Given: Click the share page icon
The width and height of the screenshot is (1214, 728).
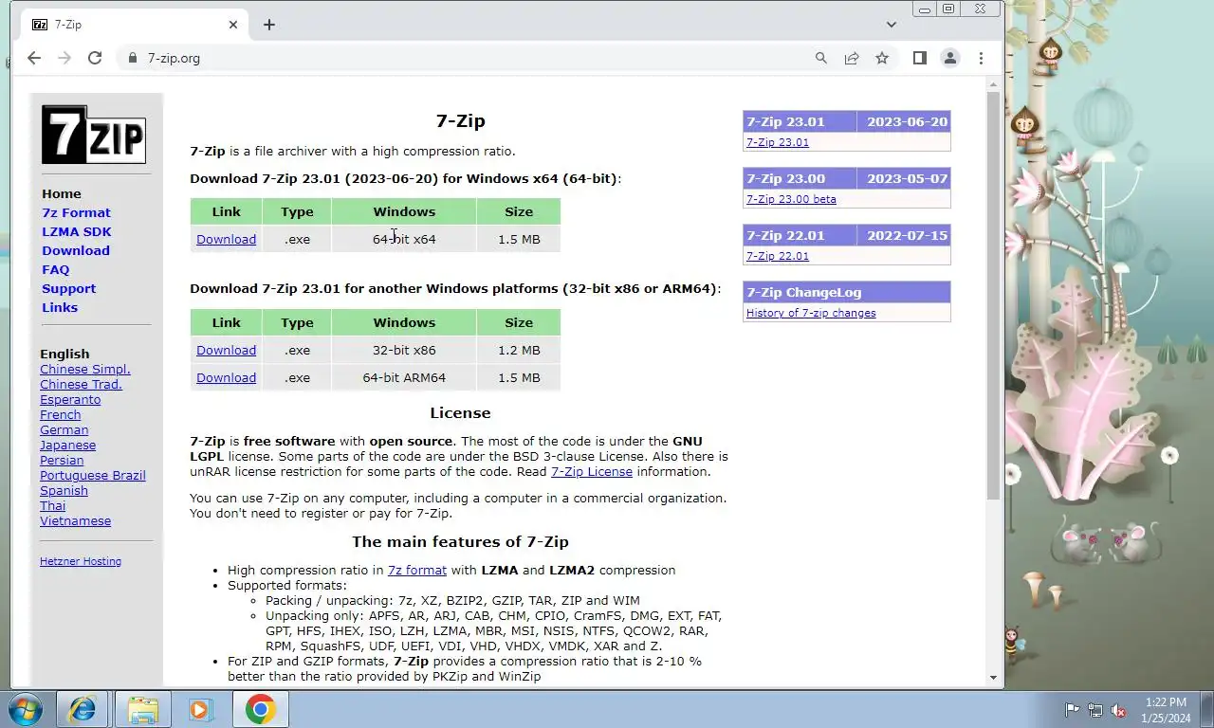Looking at the screenshot, I should [x=852, y=58].
